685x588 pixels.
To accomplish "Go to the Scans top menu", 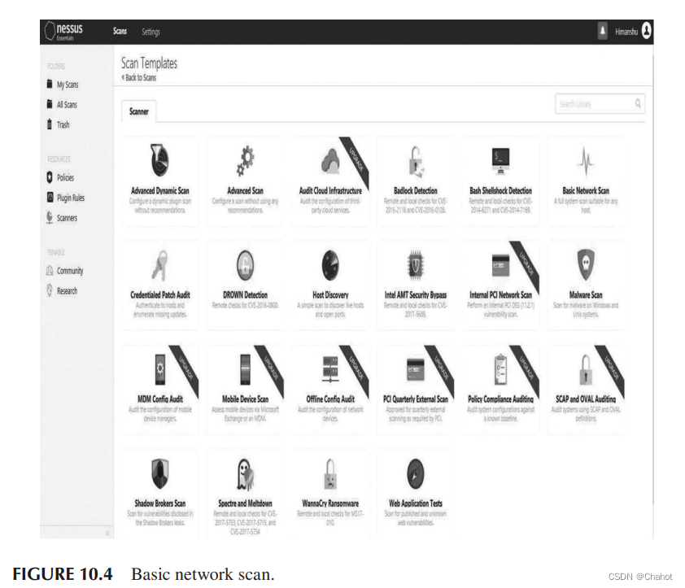I will click(x=120, y=31).
